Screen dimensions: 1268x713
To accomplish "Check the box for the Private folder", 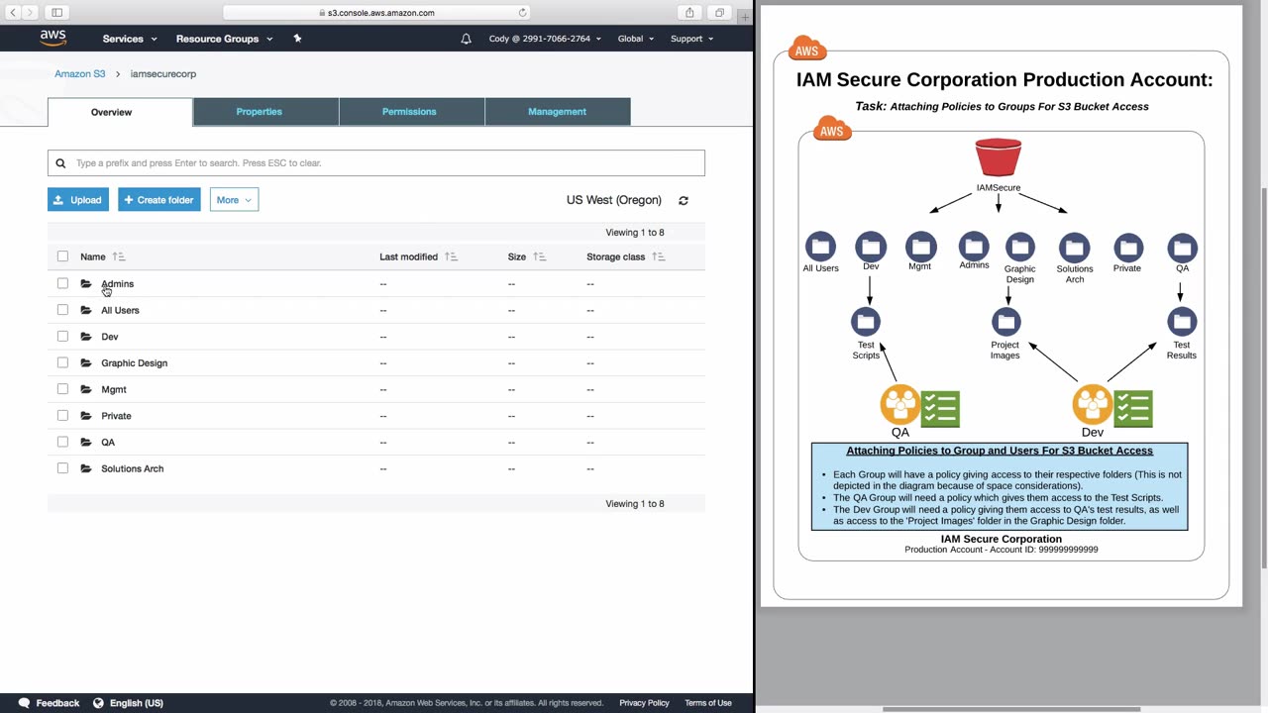I will 62,416.
